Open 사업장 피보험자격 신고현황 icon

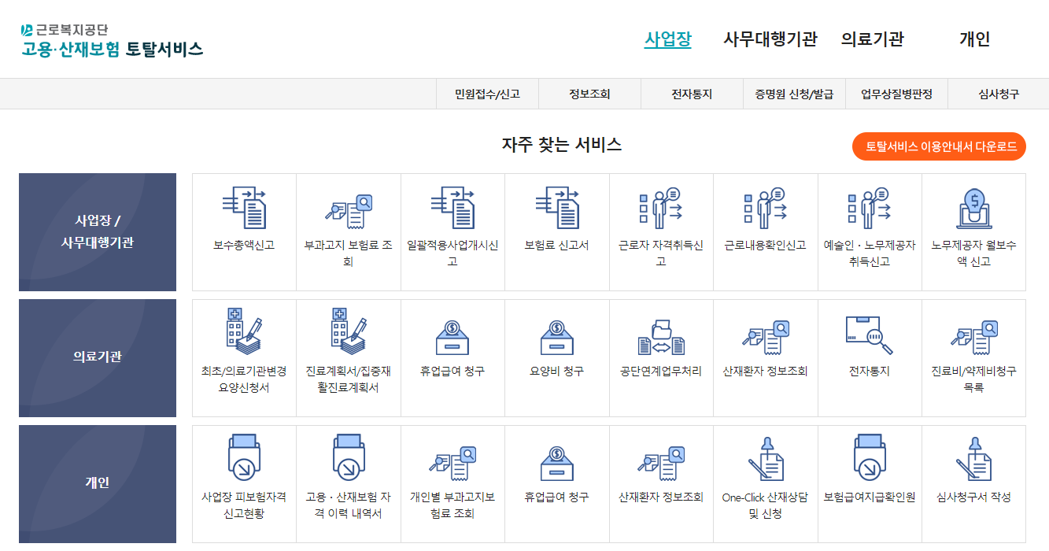tap(244, 457)
